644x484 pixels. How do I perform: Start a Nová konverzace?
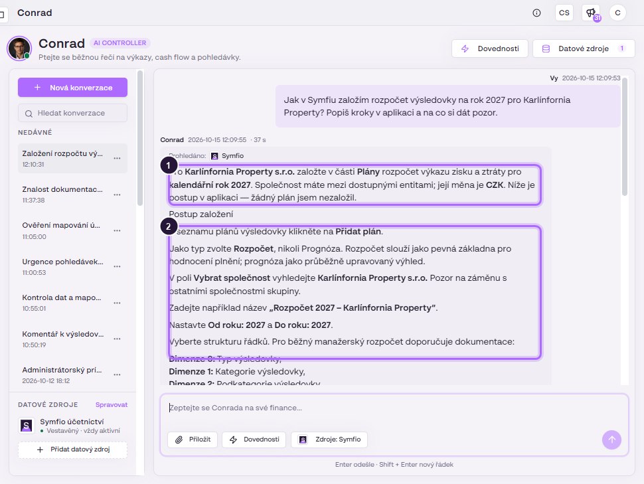click(x=72, y=88)
